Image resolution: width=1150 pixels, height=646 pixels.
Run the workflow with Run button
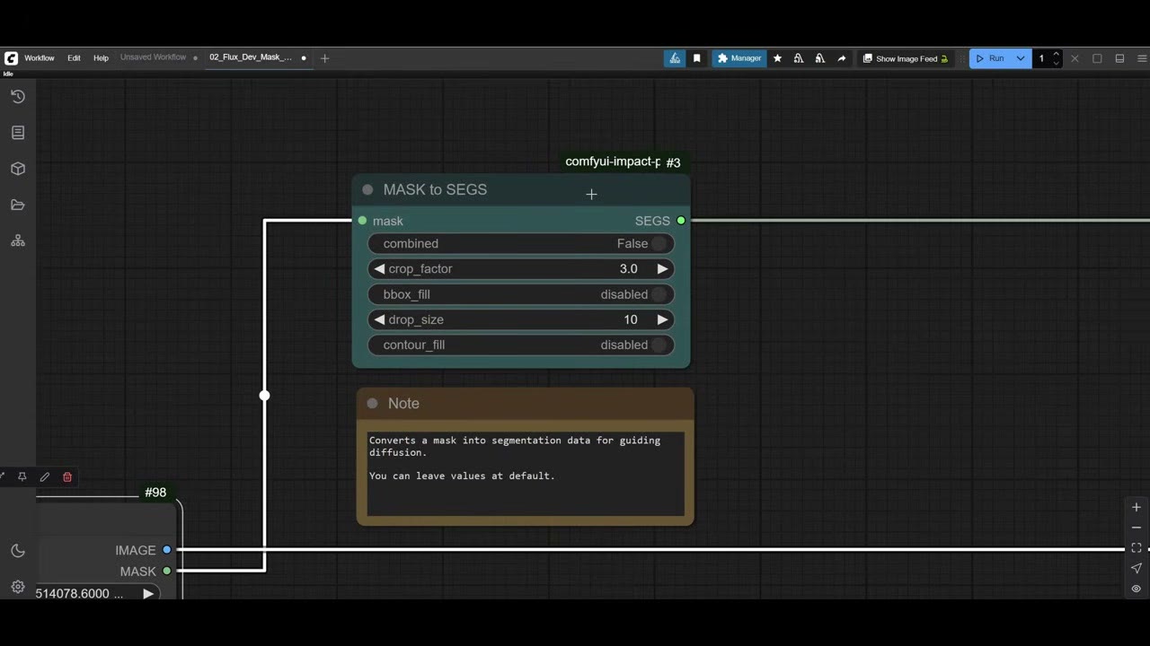(x=990, y=58)
